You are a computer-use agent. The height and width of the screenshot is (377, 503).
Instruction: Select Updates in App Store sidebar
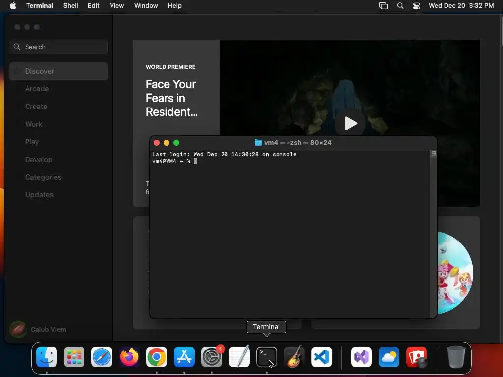pyautogui.click(x=58, y=194)
